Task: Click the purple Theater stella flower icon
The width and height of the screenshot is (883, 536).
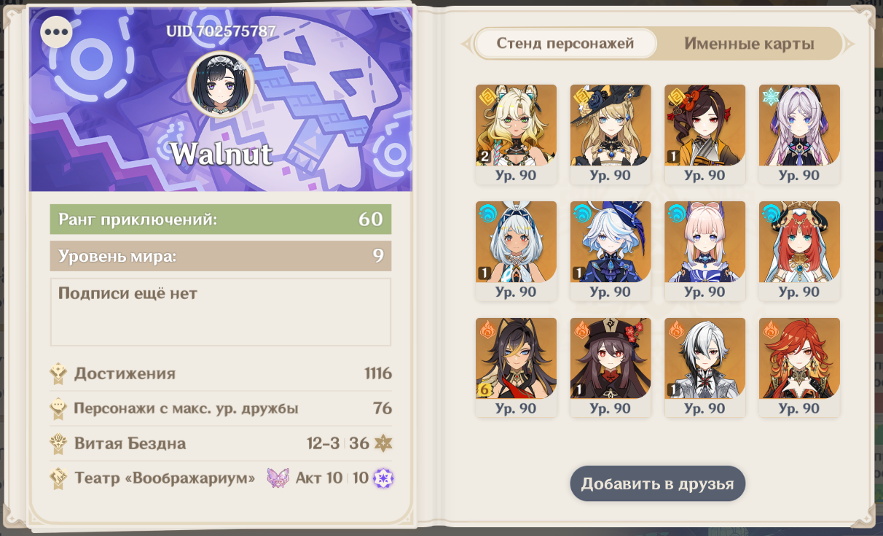Action: coord(382,478)
